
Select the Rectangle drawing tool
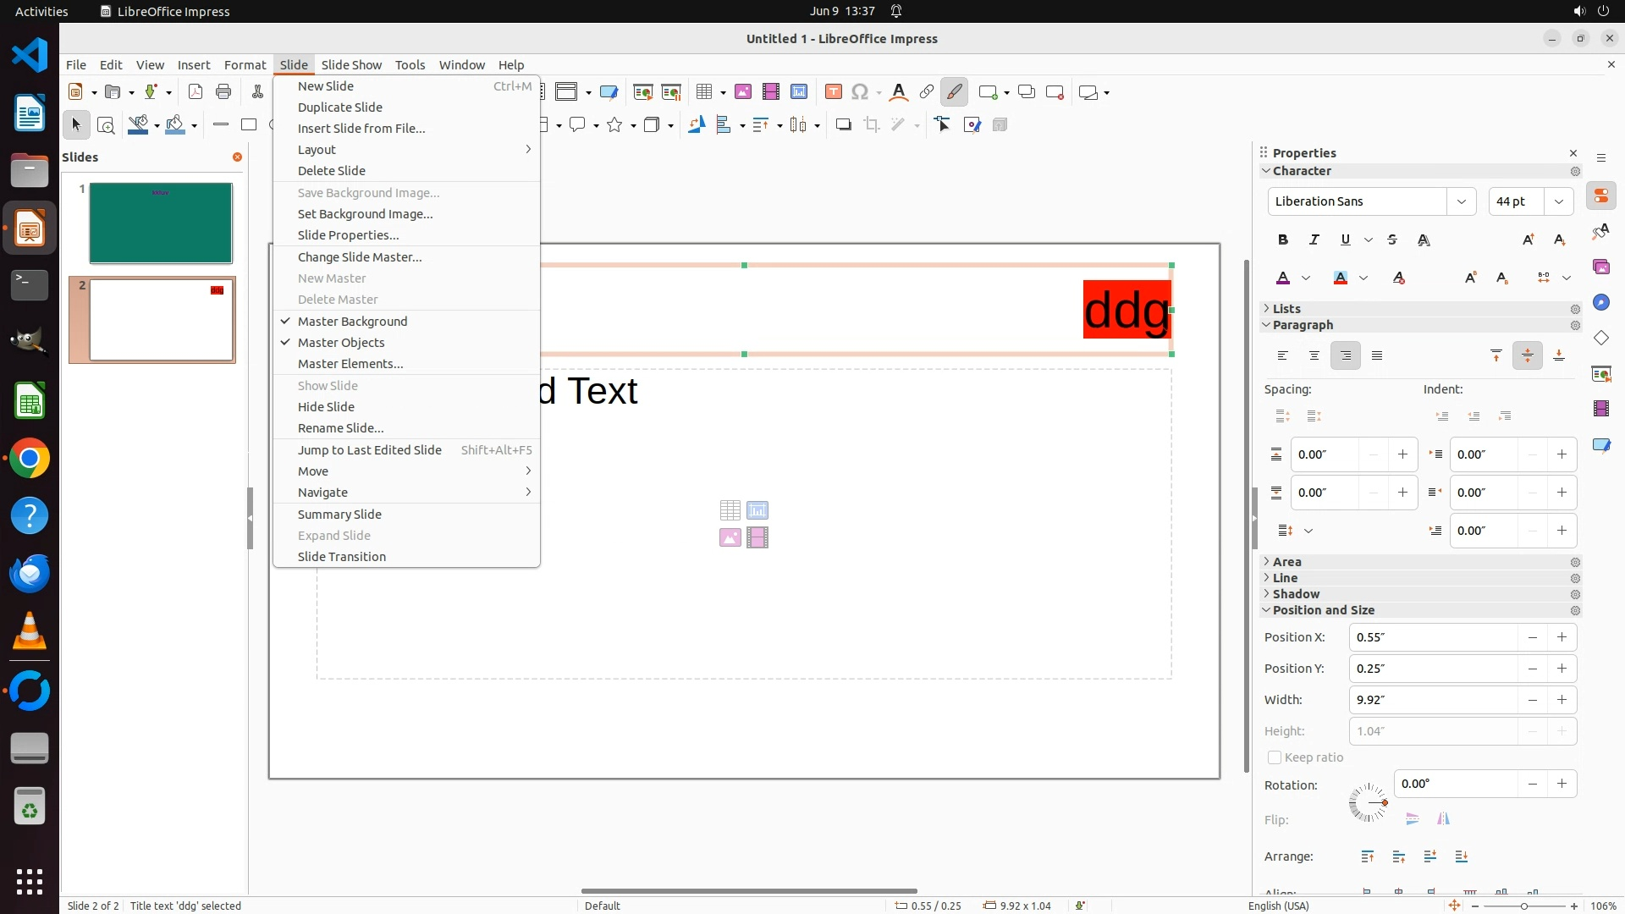click(x=249, y=124)
